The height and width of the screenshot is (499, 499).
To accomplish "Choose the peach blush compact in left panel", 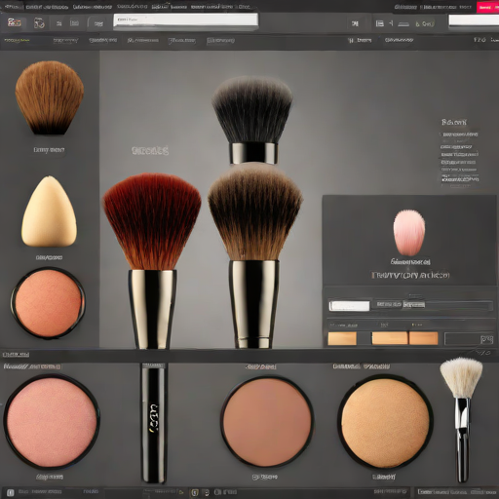I will (48, 303).
